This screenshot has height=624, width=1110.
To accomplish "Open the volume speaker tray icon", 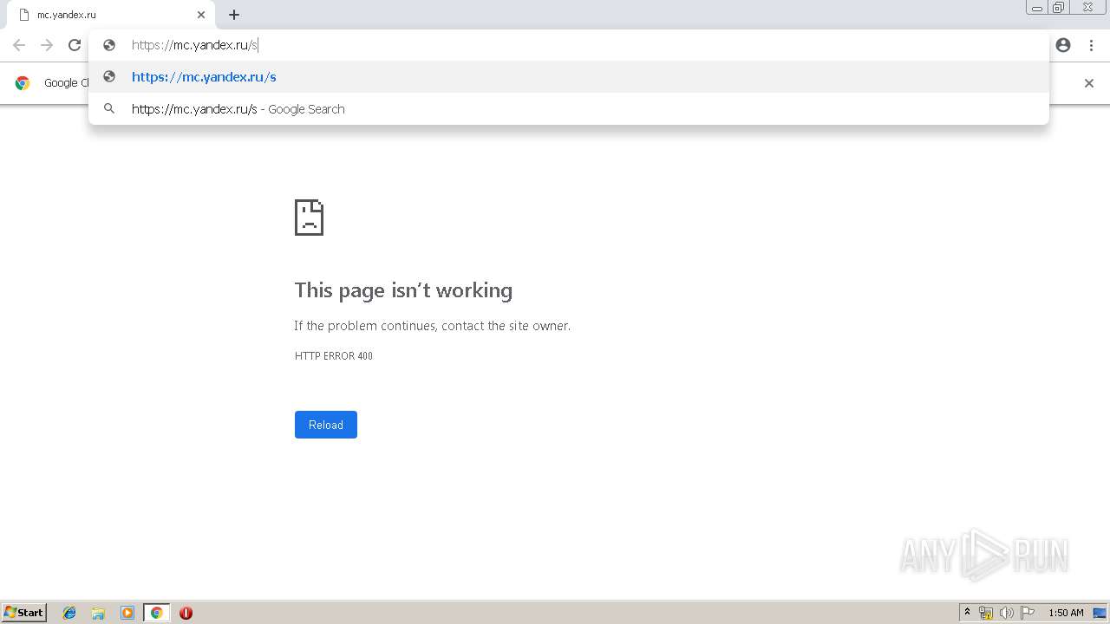I will tap(1006, 613).
